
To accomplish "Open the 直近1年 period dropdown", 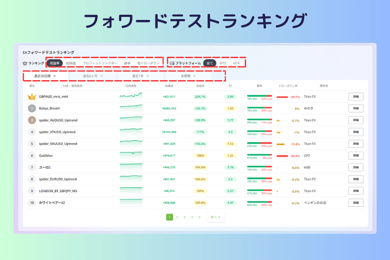I will coord(140,76).
